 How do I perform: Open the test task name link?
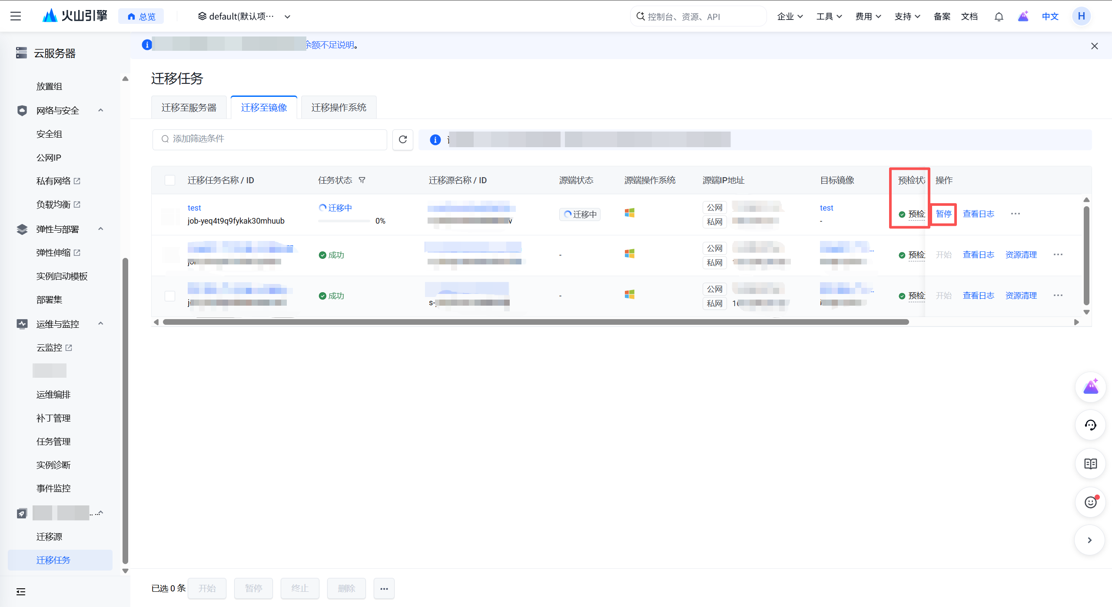194,208
